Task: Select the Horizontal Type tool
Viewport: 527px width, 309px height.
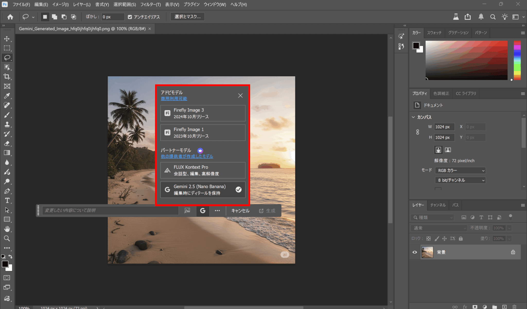Action: click(7, 200)
